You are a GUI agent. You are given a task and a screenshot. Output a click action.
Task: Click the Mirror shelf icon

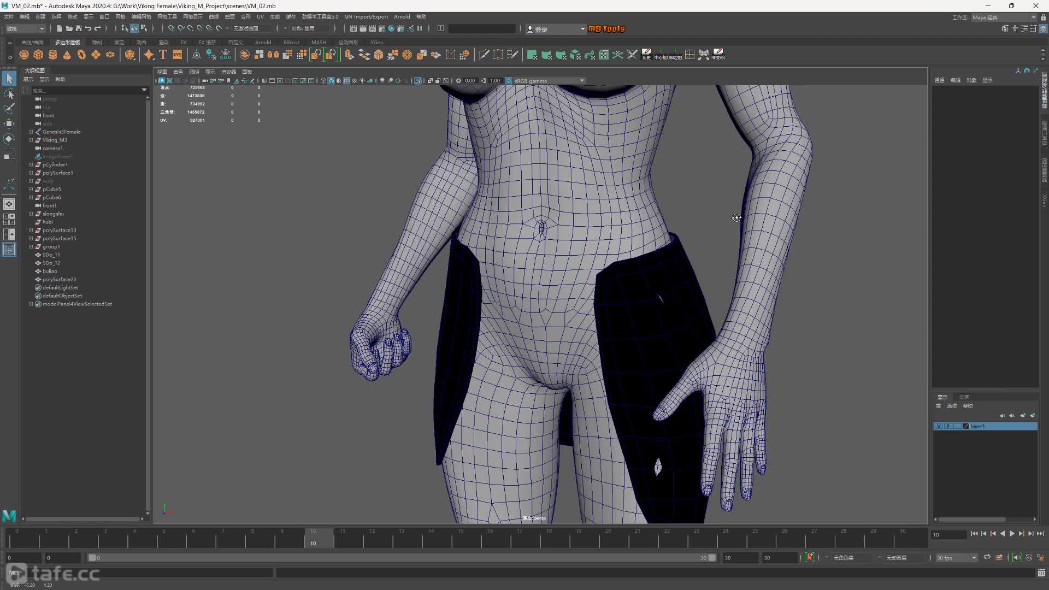coord(273,55)
